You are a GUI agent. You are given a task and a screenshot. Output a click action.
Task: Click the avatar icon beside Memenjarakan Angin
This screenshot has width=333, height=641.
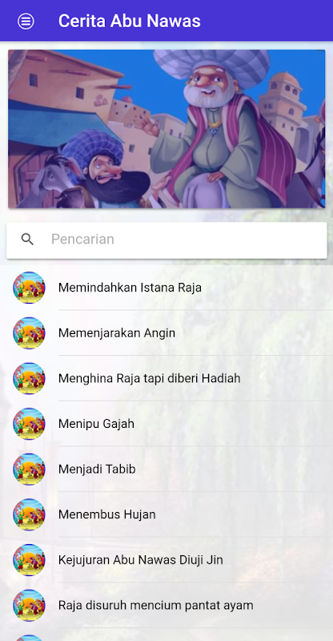click(29, 333)
